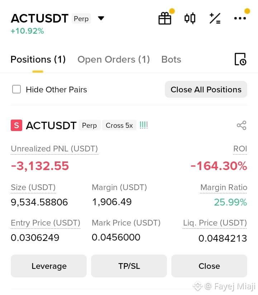This screenshot has height=295, width=258.
Task: Open the candlestick chart icon
Action: tap(190, 18)
